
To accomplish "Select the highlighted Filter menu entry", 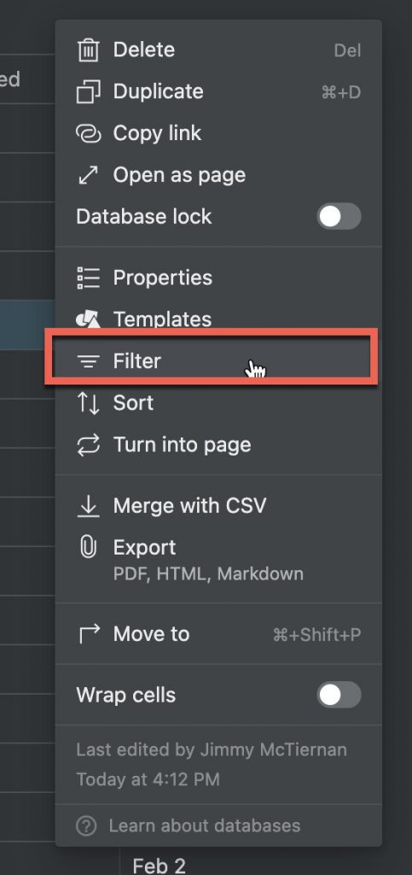I will pyautogui.click(x=212, y=361).
